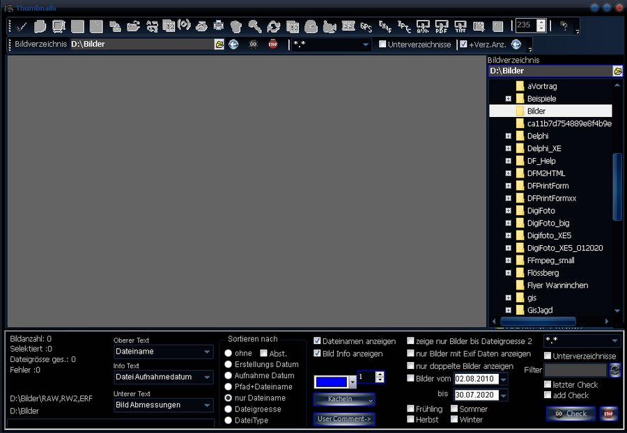Click the printer icon in the toolbar
Screen dimensions: 627x433
coord(219,26)
